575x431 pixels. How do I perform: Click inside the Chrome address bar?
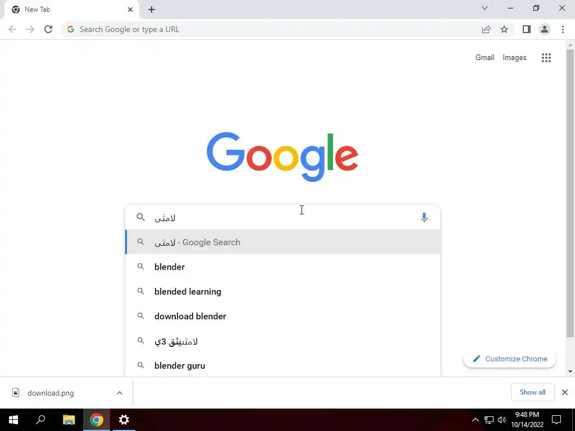click(x=271, y=29)
